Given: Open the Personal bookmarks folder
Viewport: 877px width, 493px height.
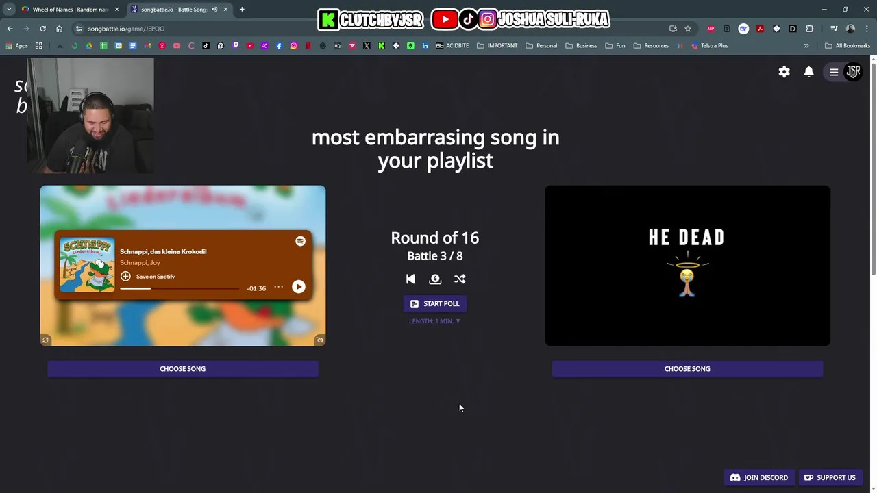Looking at the screenshot, I should [541, 46].
